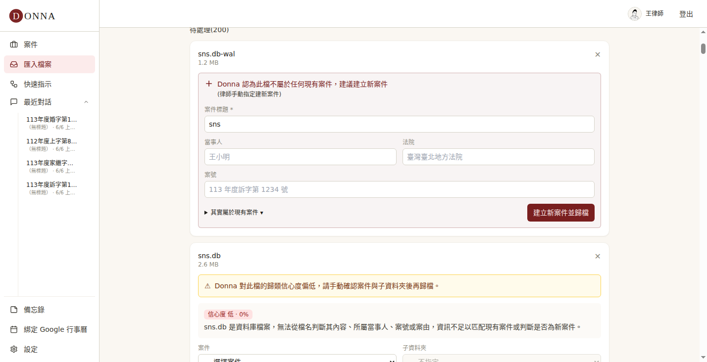Open the 案件 selection dropdown

point(297,360)
